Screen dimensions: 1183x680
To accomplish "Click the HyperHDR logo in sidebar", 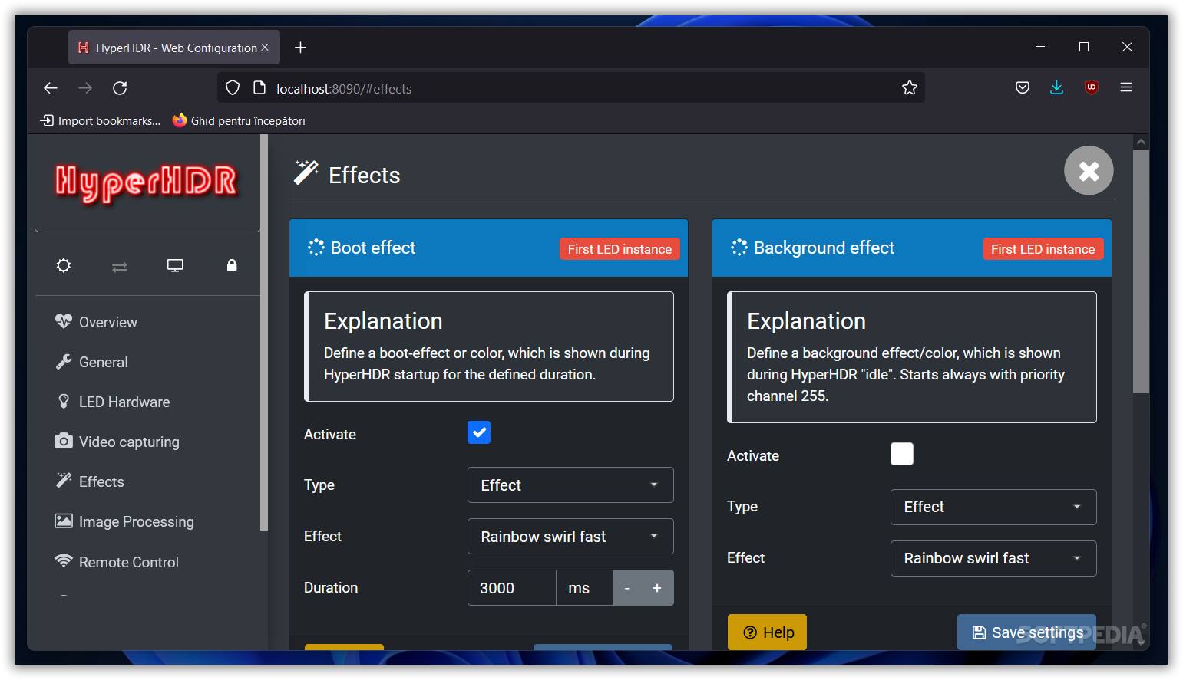I will (146, 183).
